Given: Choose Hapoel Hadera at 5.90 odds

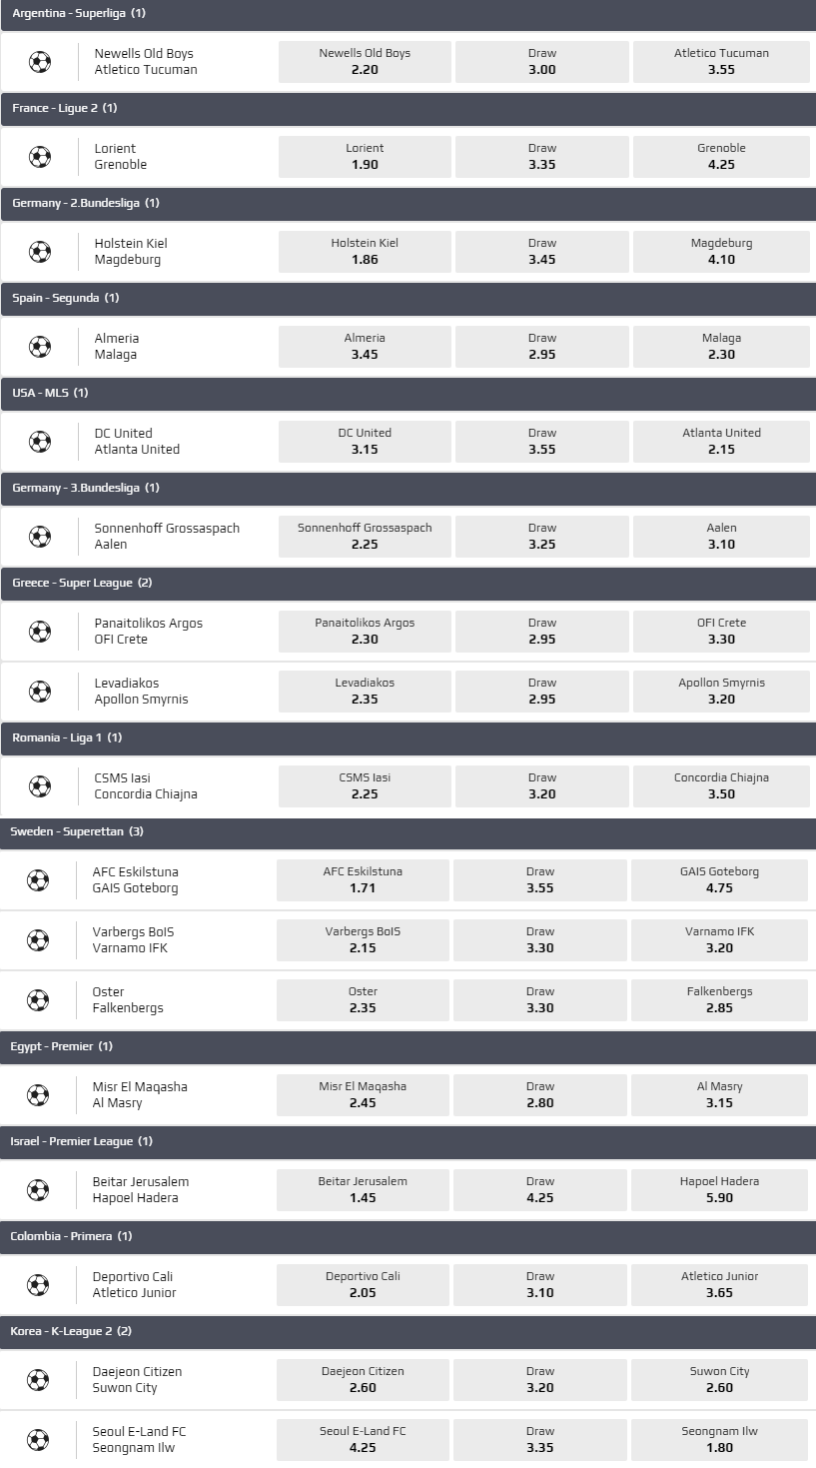Looking at the screenshot, I should [719, 1190].
